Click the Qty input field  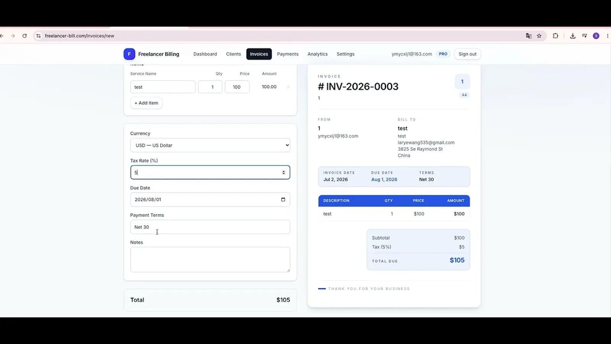tap(210, 87)
